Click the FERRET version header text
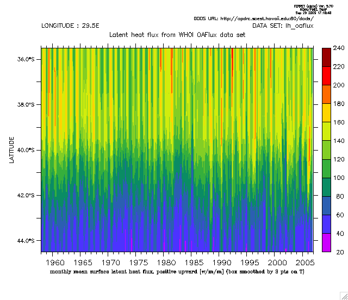348x300 pixels. pyautogui.click(x=313, y=10)
